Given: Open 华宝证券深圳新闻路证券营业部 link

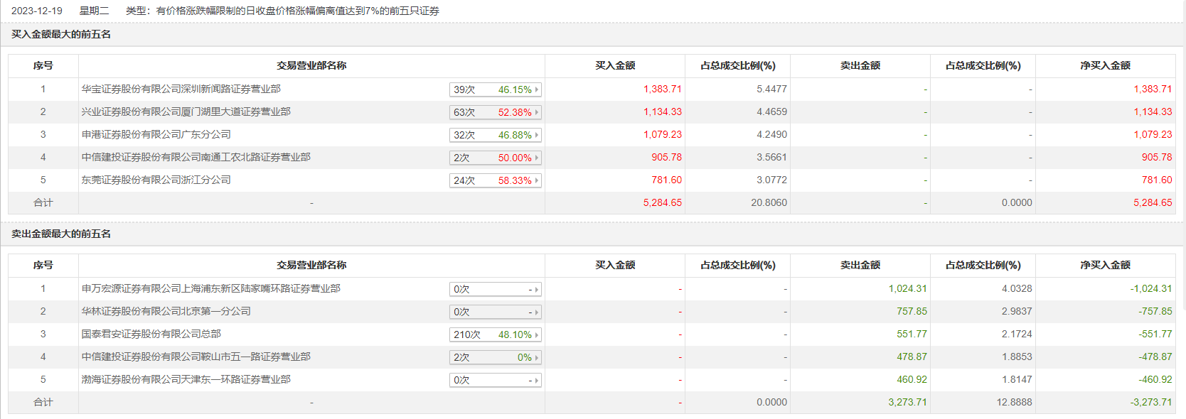Looking at the screenshot, I should coord(181,89).
